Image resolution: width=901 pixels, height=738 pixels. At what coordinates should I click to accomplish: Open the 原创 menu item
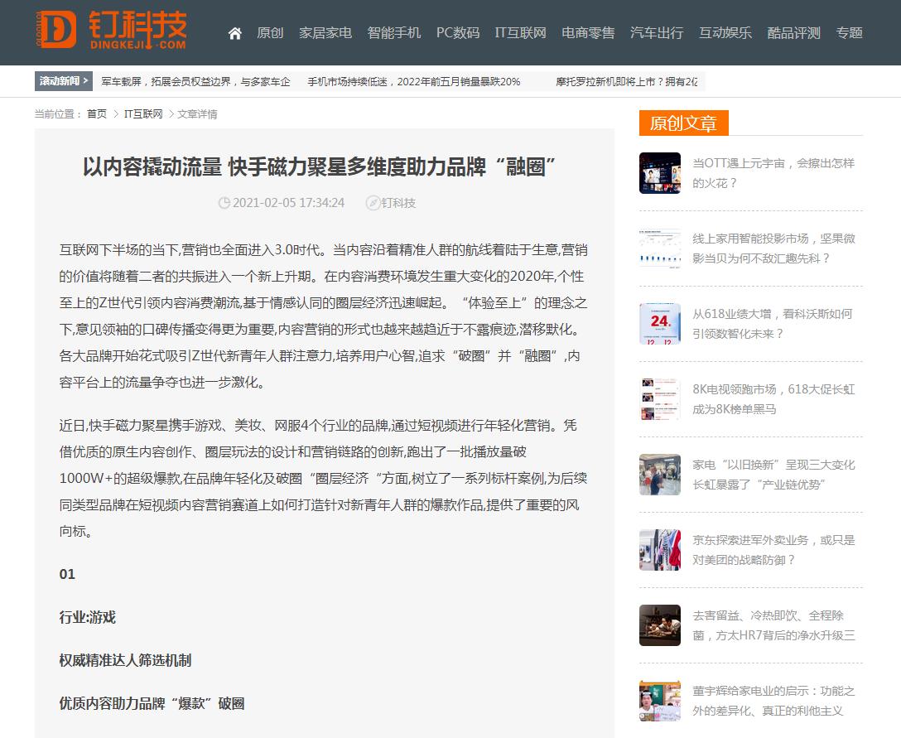270,33
